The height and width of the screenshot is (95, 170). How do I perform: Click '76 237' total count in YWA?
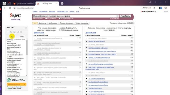coord(22,36)
